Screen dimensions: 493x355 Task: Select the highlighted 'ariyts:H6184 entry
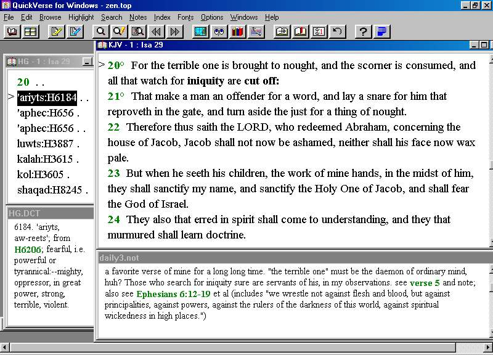point(47,98)
